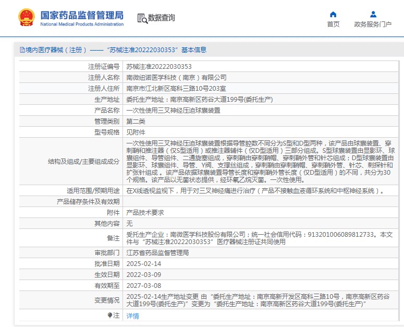The width and height of the screenshot is (404, 327).
Task: Click the 变更情况 change description text
Action: [x=258, y=300]
